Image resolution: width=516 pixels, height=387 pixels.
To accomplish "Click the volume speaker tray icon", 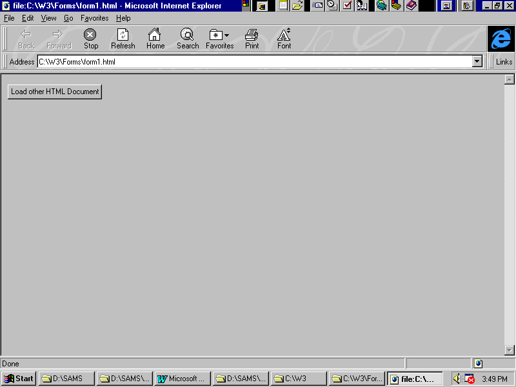I will [x=457, y=379].
